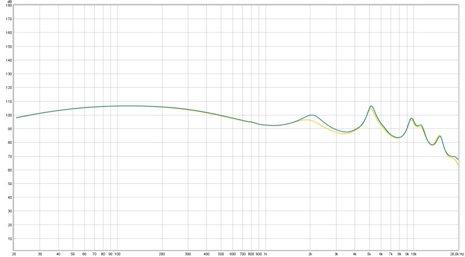This screenshot has height=257, width=465.
Task: Select the '2k' label on the frequency axis
Action: click(x=310, y=254)
